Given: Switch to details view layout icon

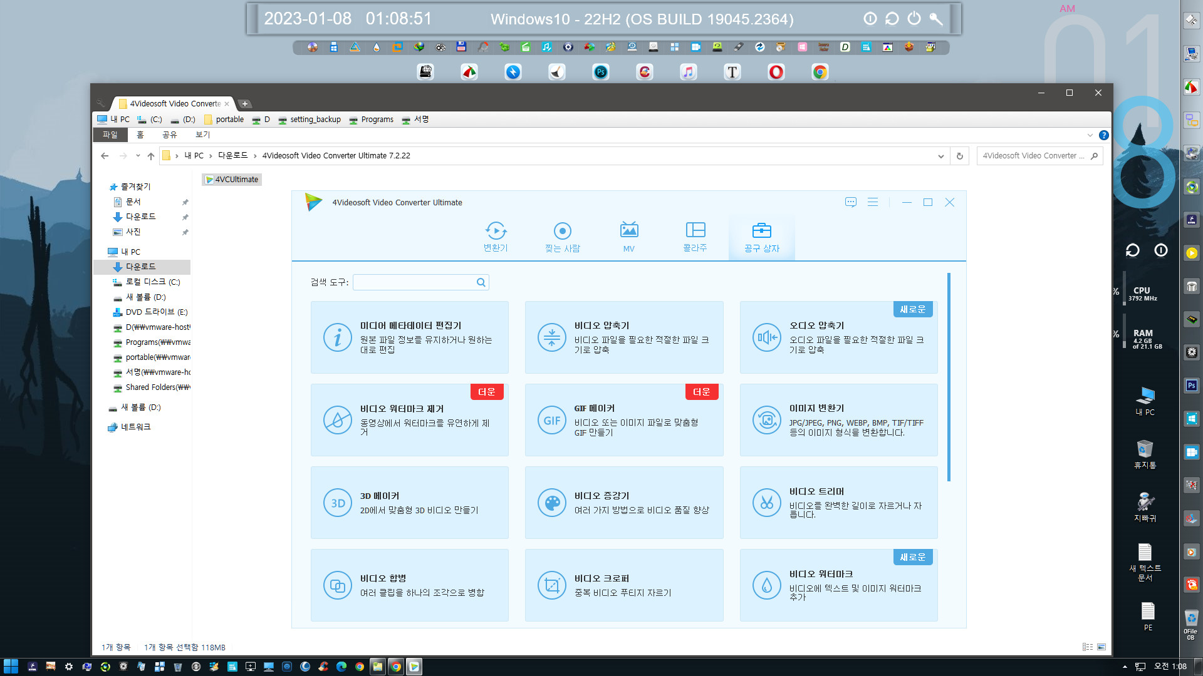Looking at the screenshot, I should click(1088, 647).
